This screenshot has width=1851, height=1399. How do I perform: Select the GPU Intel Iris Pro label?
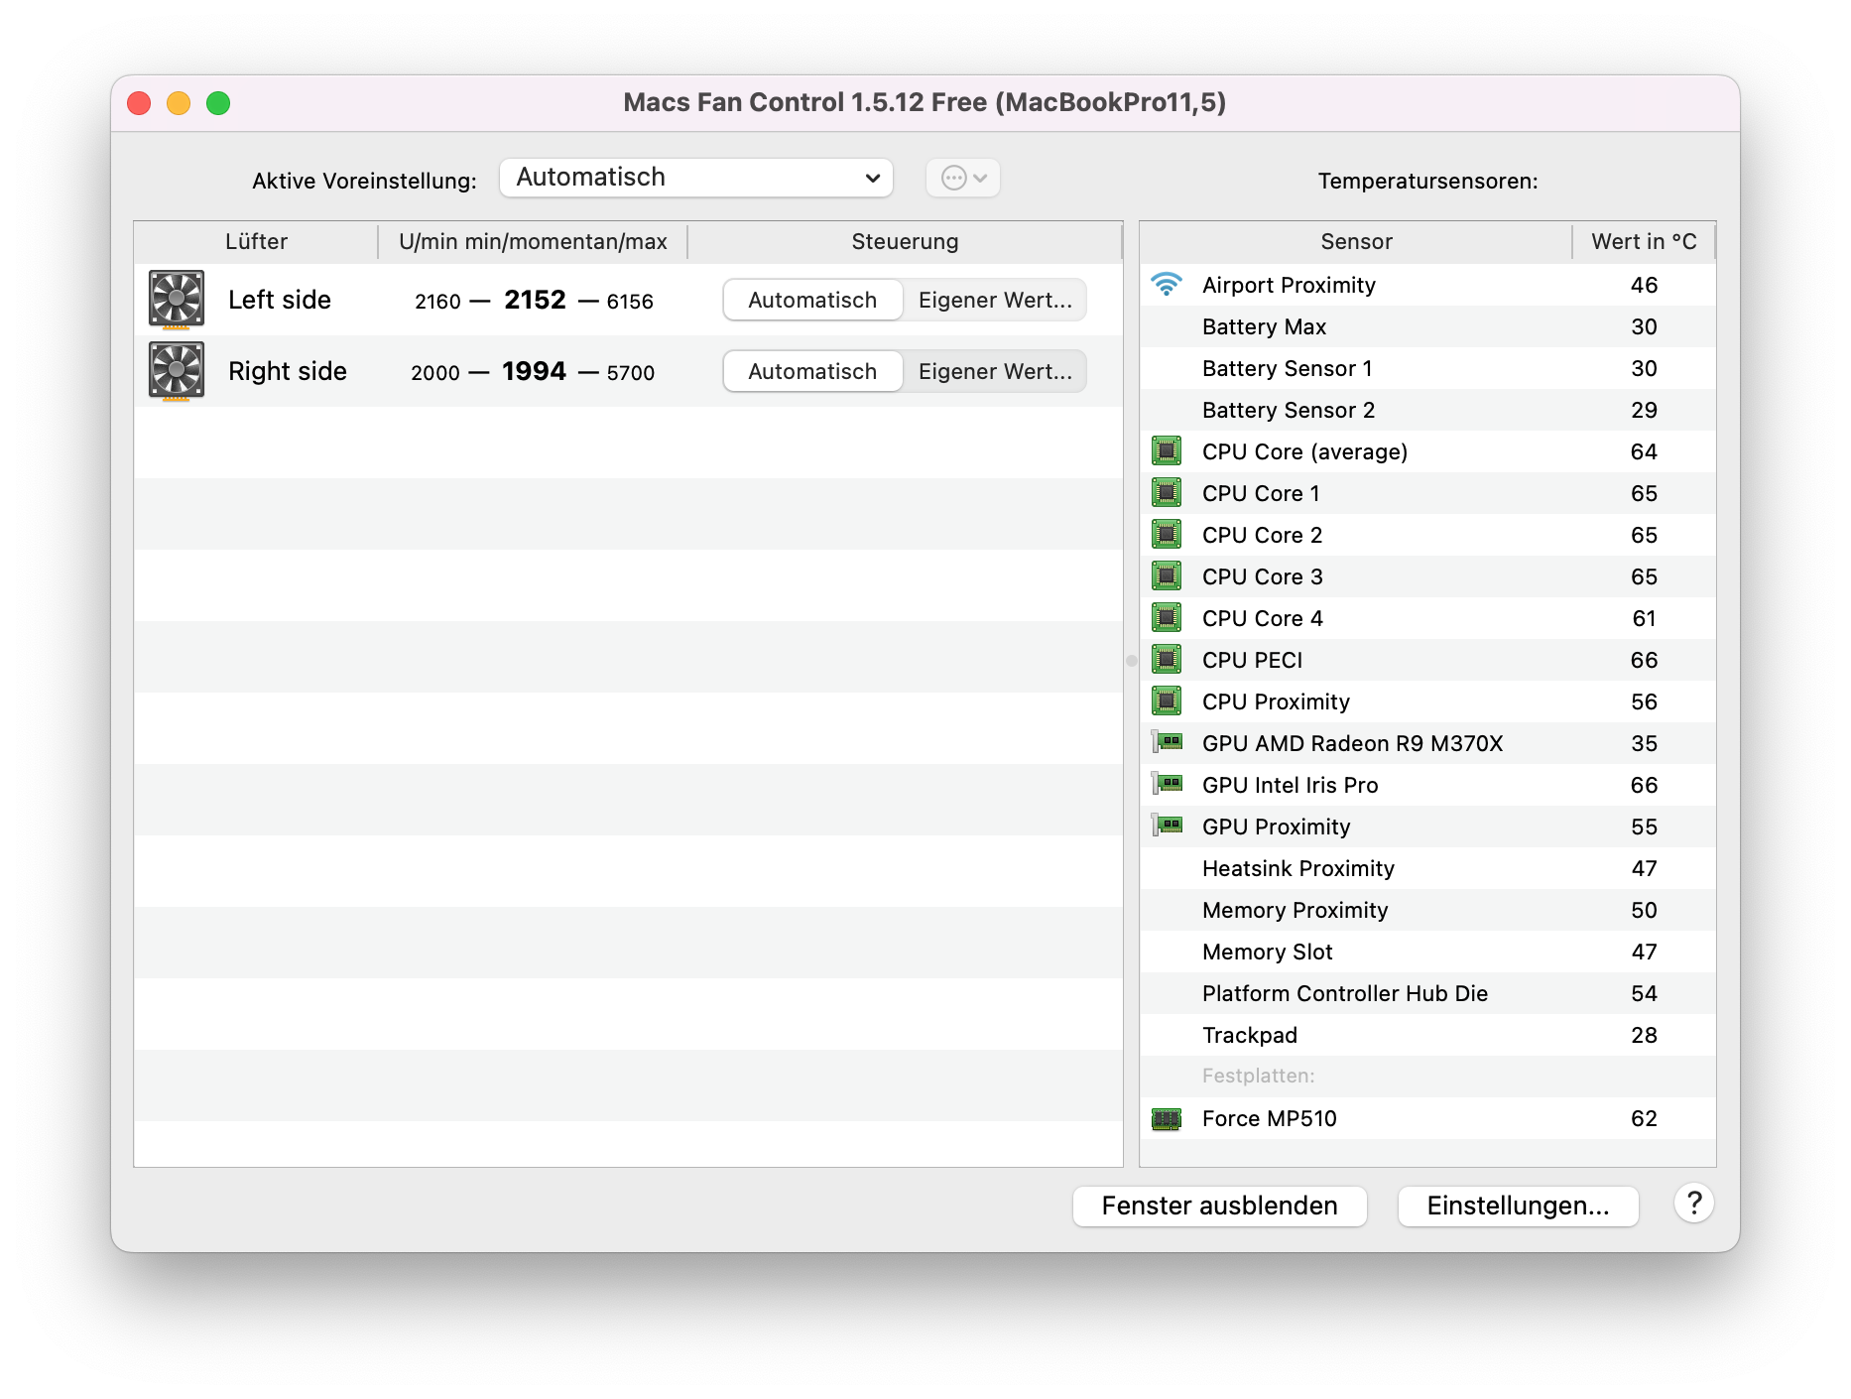[x=1290, y=785]
